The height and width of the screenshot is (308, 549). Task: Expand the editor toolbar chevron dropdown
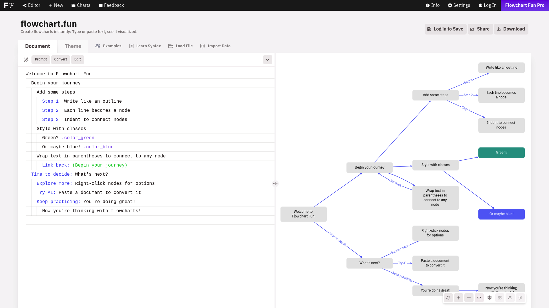click(x=268, y=60)
